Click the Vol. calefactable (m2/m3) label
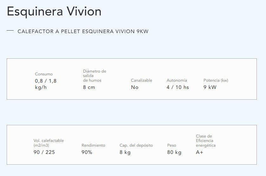The width and height of the screenshot is (266, 176). coord(49,143)
